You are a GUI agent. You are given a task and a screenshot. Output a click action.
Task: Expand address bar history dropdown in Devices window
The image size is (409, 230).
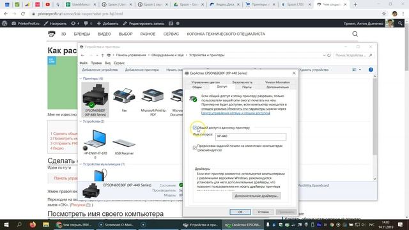click(x=324, y=56)
